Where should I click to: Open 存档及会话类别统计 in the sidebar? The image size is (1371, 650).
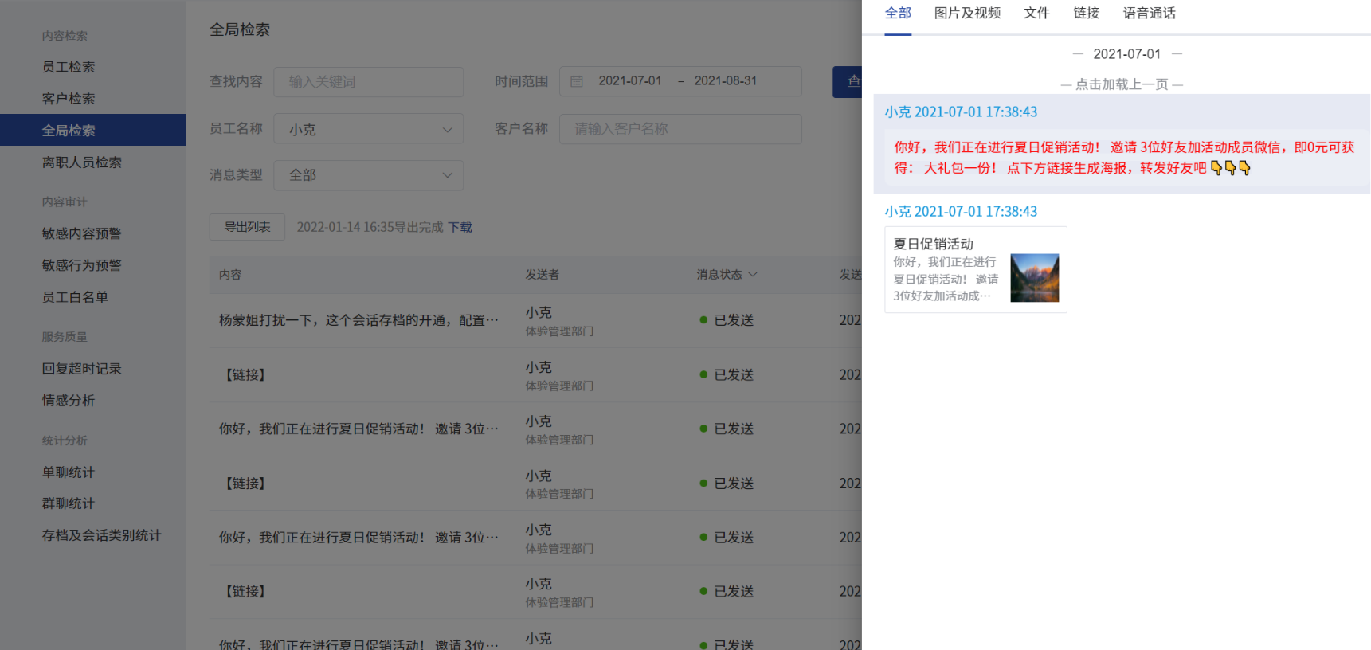pyautogui.click(x=101, y=535)
